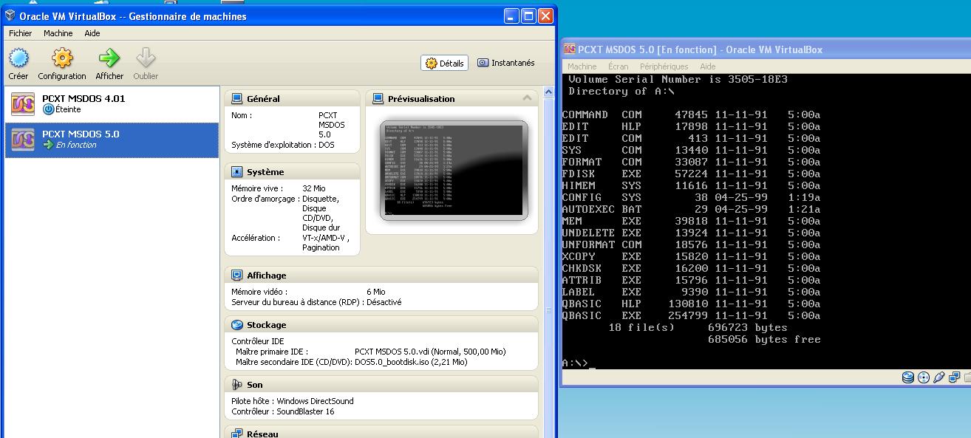The height and width of the screenshot is (438, 971).
Task: Open Réseau section via its network icon
Action: click(236, 434)
